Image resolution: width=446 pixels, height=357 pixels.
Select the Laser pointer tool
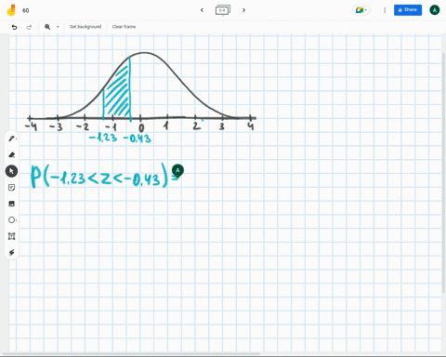click(12, 253)
